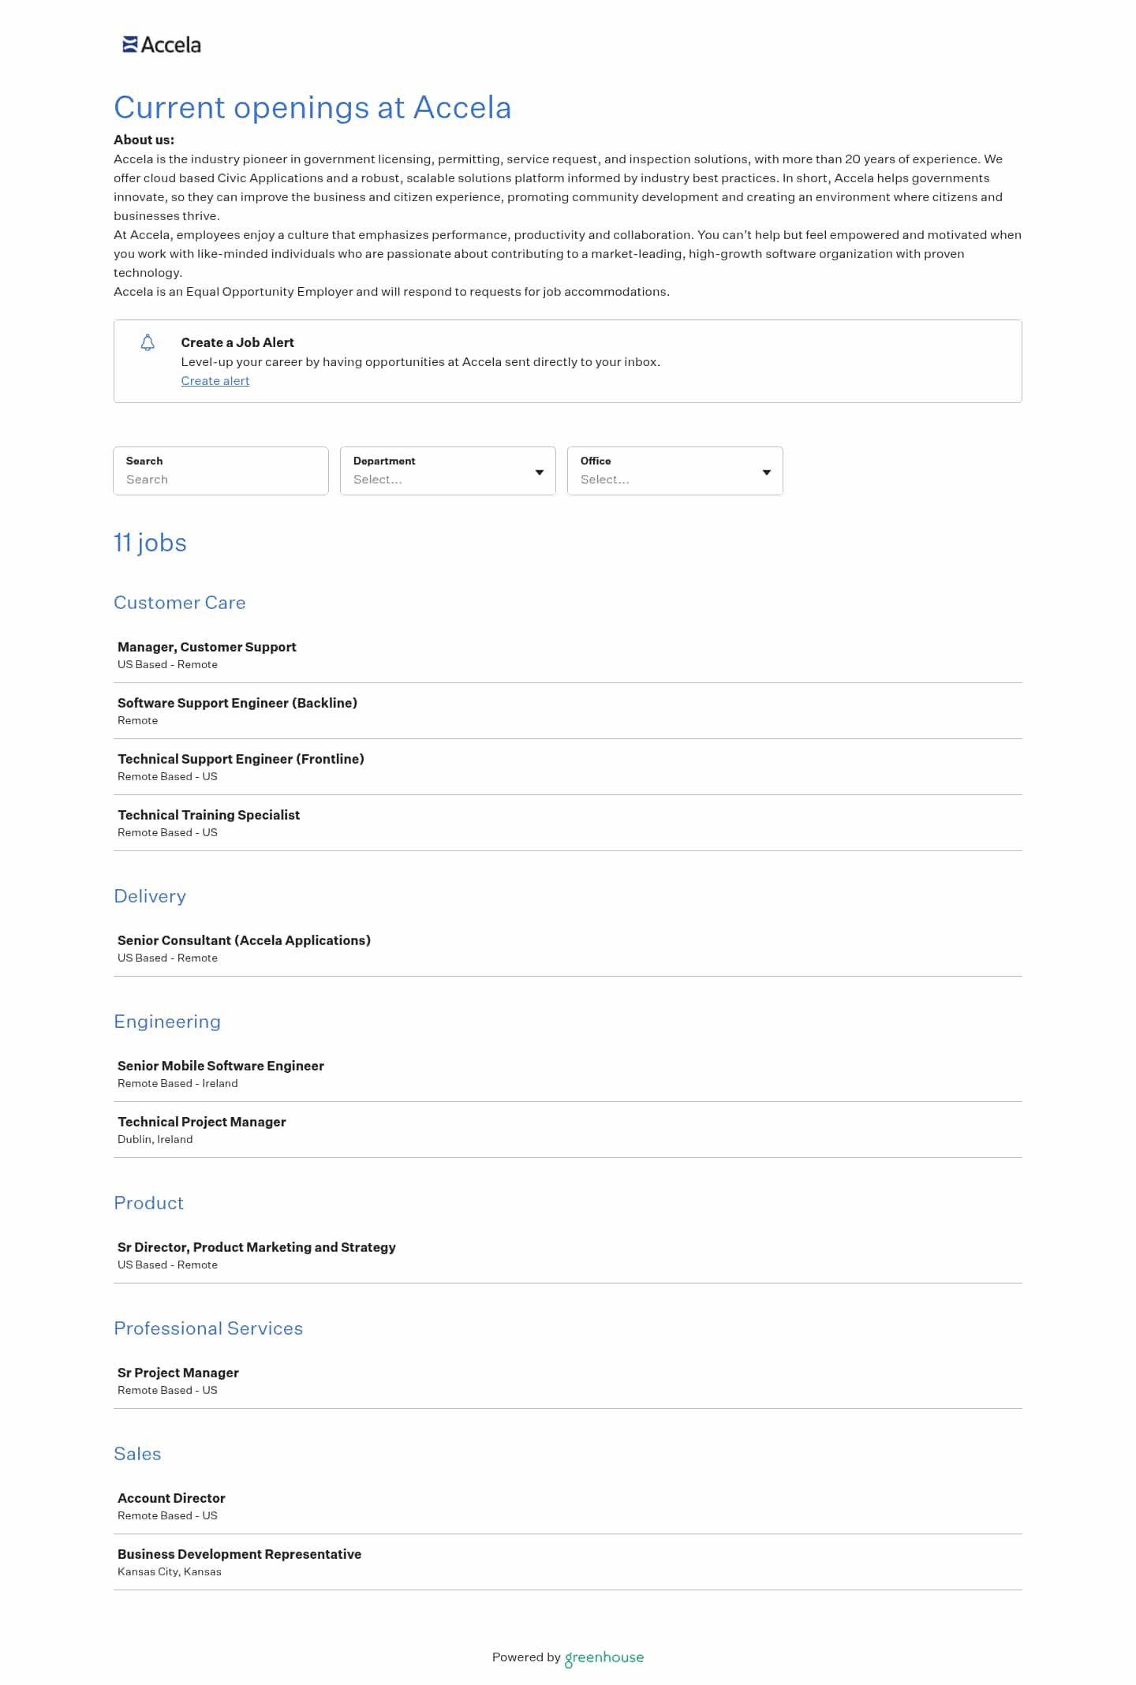1136x1685 pixels.
Task: Open Sr Director, Product Marketing and Strategy
Action: [256, 1247]
